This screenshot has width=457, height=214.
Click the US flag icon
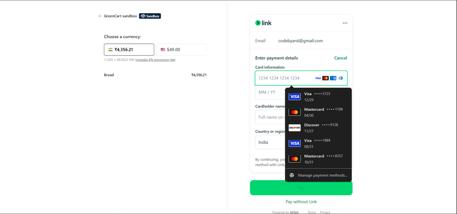pos(163,49)
